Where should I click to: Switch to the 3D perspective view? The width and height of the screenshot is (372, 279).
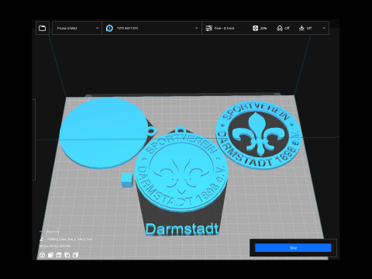click(43, 255)
